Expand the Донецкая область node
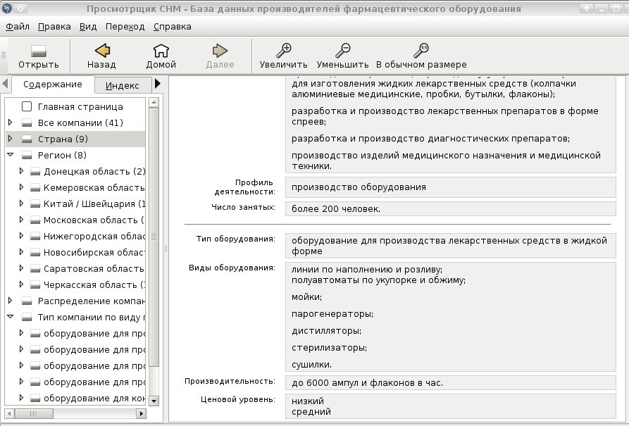 point(22,171)
